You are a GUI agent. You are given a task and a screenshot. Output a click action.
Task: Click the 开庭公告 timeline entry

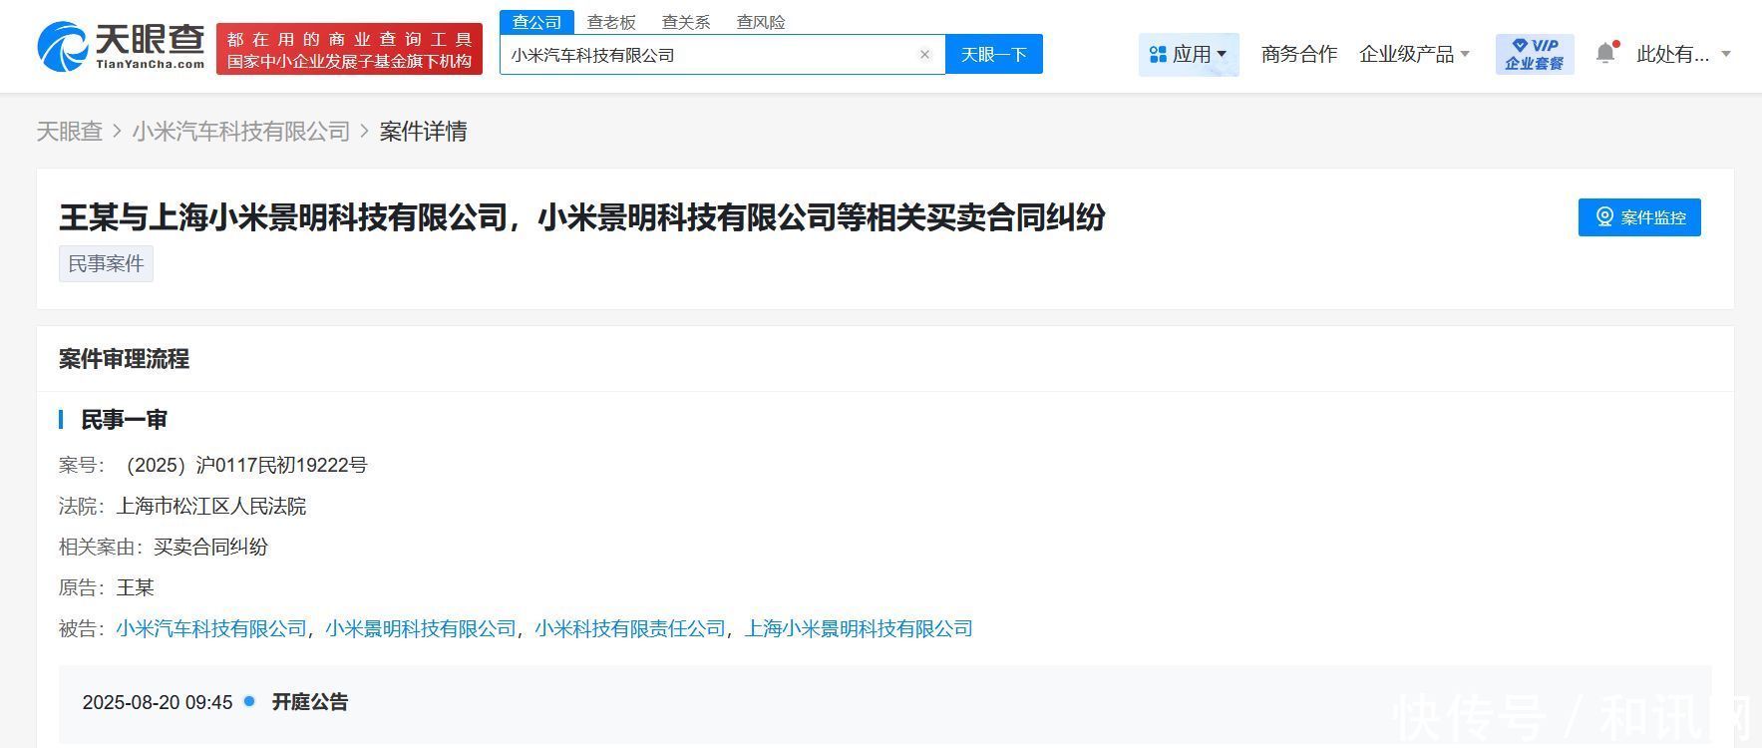click(310, 702)
